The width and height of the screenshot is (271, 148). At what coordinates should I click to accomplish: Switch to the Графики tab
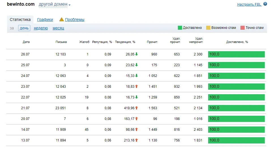click(45, 20)
